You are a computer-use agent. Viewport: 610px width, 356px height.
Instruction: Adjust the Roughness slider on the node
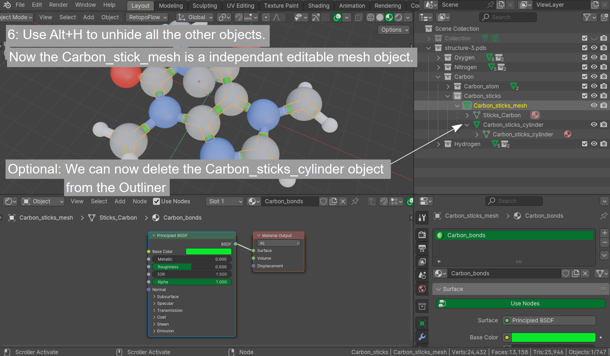(x=192, y=267)
